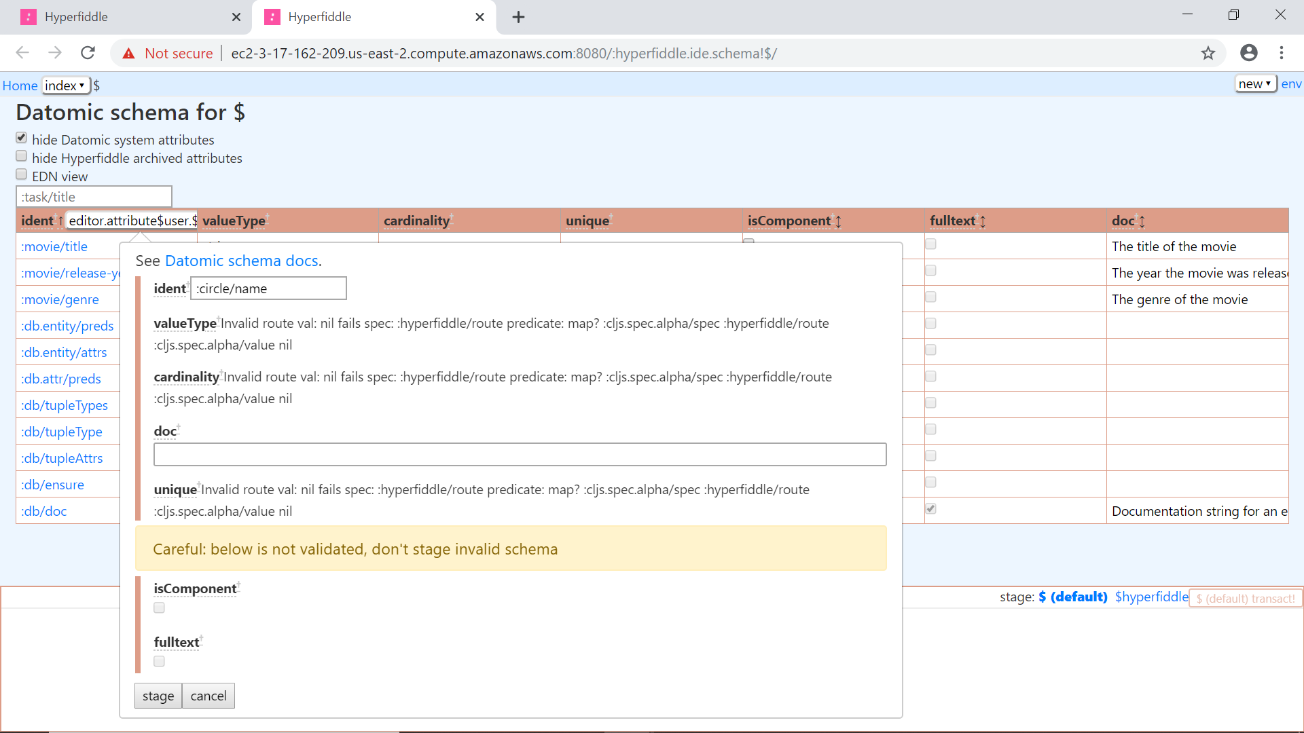
Task: Open the Chrome three-dot menu
Action: pos(1281,53)
